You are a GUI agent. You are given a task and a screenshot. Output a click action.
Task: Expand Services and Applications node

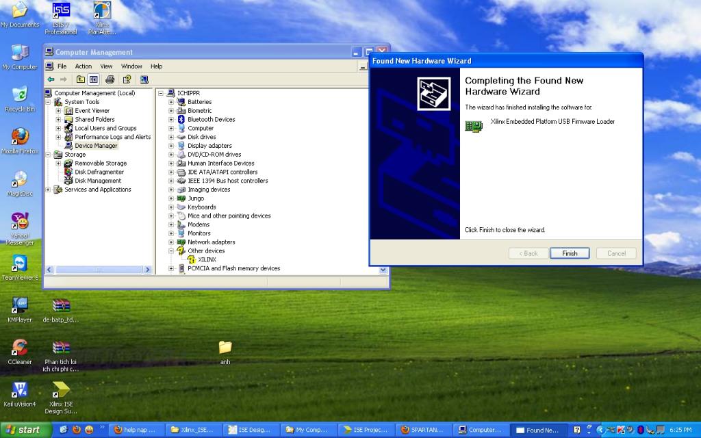(x=49, y=190)
